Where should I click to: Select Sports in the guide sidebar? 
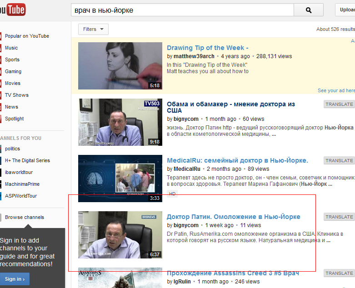click(x=12, y=60)
